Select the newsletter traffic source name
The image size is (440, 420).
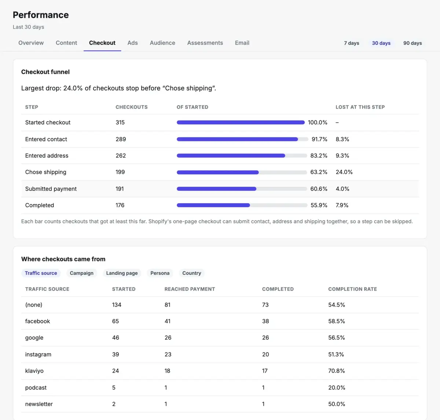[x=39, y=404]
